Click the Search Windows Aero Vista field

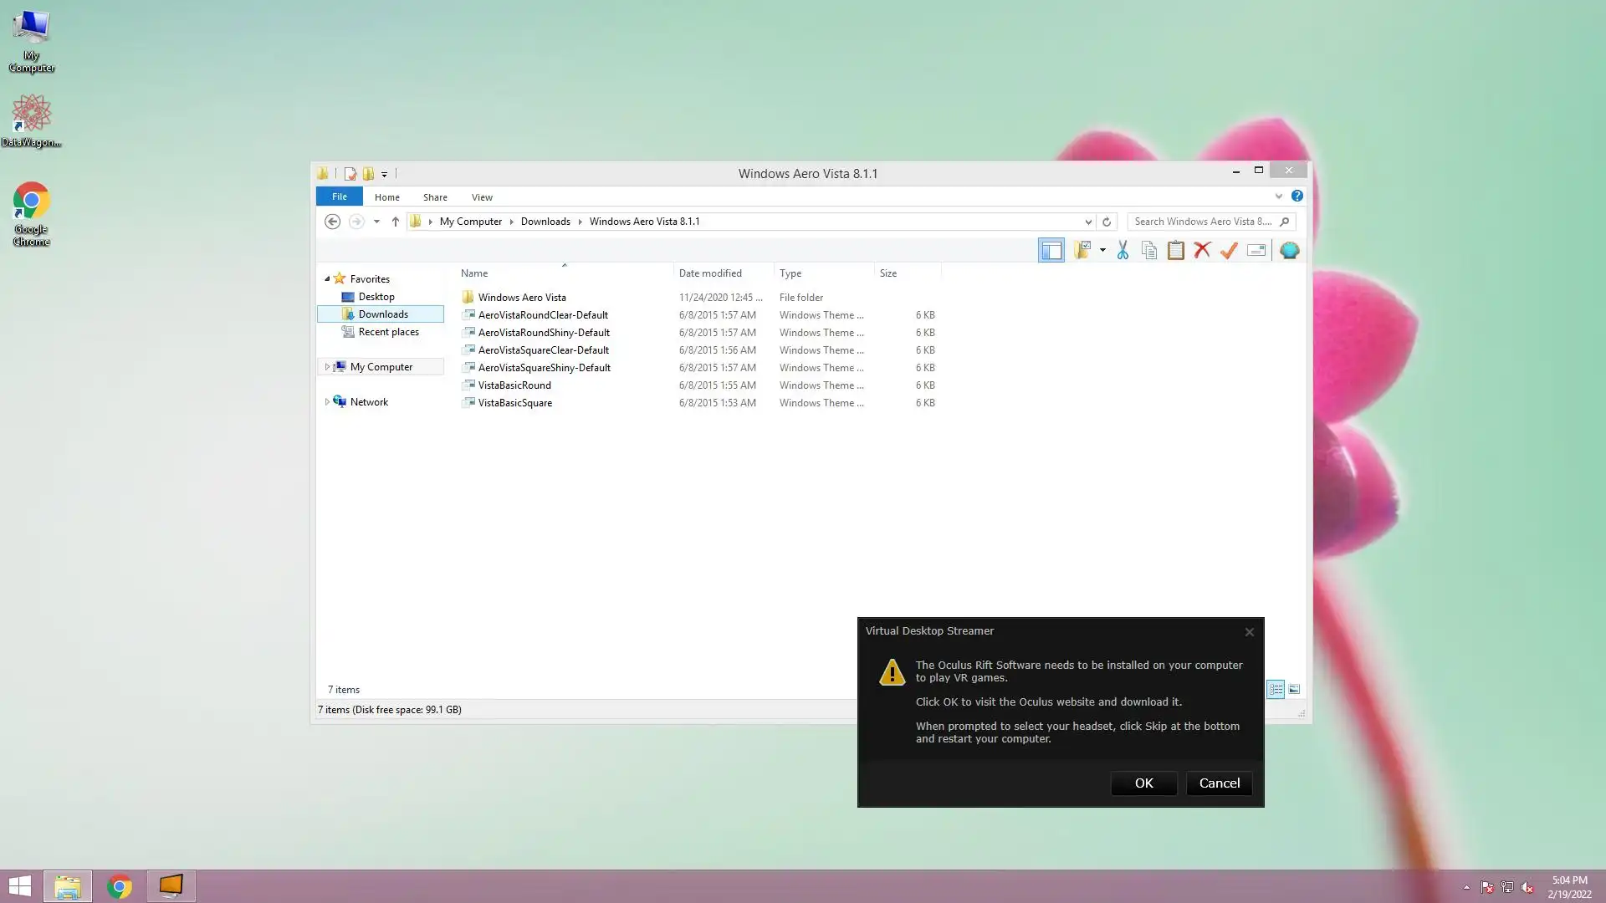[1201, 222]
